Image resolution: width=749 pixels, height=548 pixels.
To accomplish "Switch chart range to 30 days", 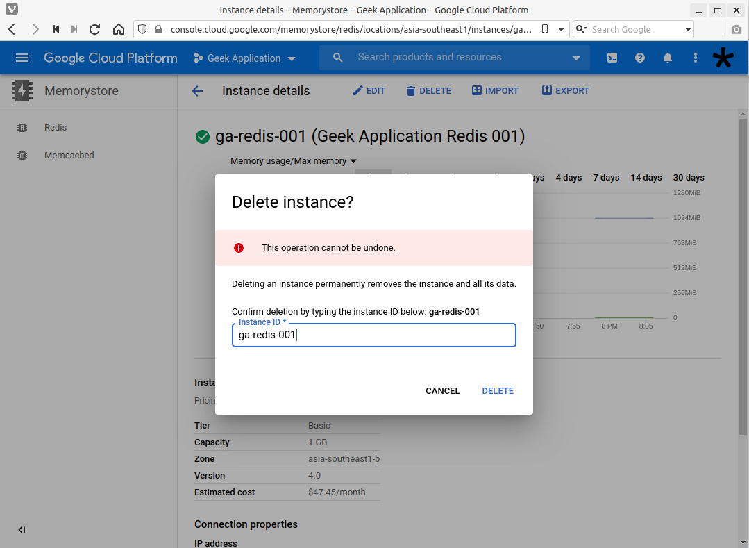I will (688, 177).
